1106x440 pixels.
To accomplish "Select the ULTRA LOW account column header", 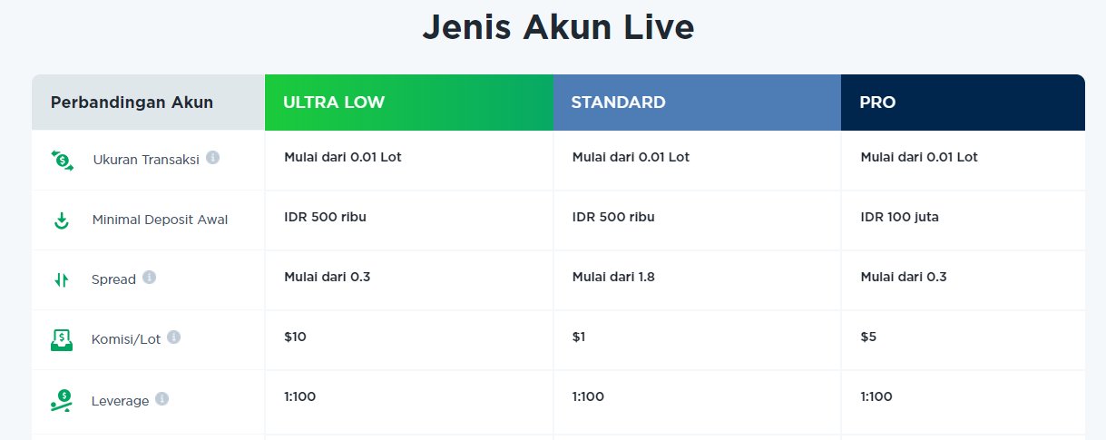I will [408, 103].
